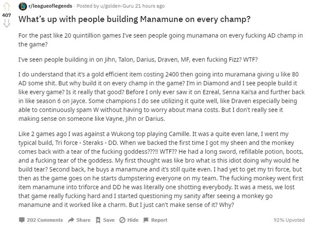310x231 pixels.
Task: Click the 407 vote score
Action: click(x=7, y=15)
